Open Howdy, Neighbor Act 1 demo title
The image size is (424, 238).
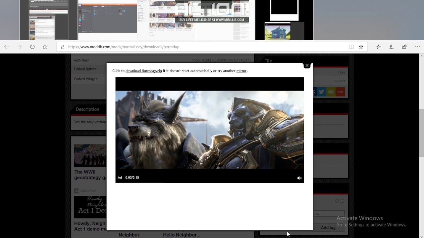90,226
